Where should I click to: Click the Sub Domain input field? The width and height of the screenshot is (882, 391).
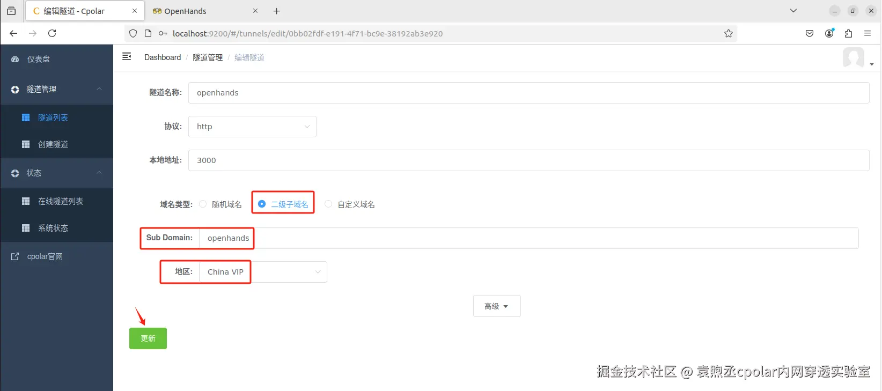(x=528, y=238)
